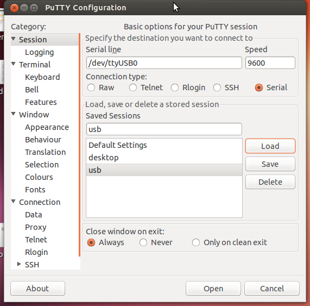Screen dimensions: 310x306
Task: Click the Speed input field
Action: click(x=270, y=63)
